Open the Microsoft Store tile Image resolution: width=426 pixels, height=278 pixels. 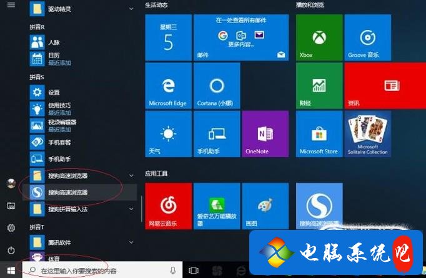coord(319,134)
